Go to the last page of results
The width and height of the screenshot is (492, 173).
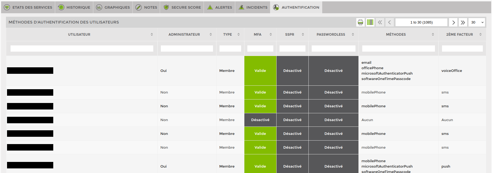(x=463, y=22)
